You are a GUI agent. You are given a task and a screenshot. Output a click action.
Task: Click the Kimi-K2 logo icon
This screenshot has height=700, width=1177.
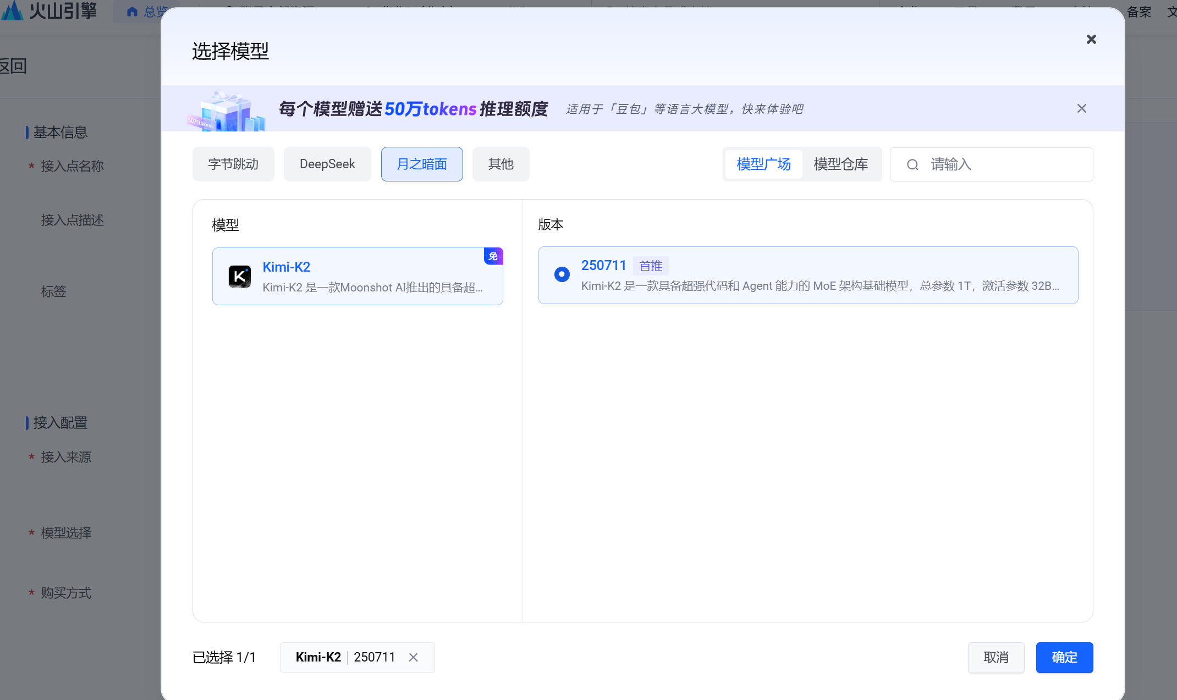tap(240, 277)
